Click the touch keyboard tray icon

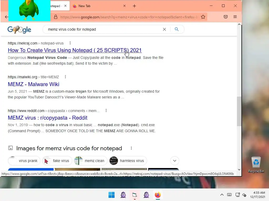pyautogui.click(x=229, y=195)
